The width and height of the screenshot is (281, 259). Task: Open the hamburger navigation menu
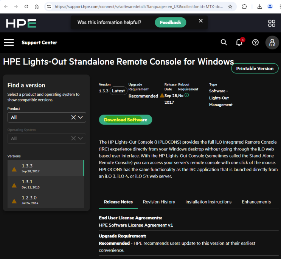tap(9, 43)
